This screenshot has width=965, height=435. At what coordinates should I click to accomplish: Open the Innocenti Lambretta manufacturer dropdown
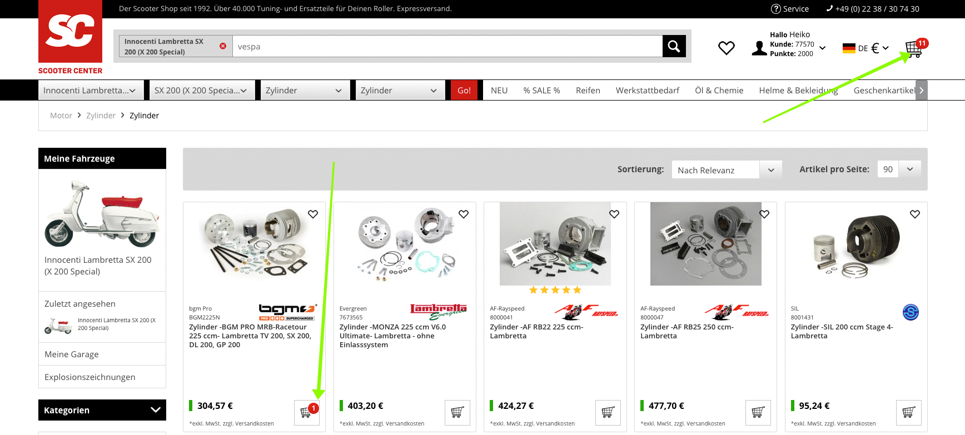91,91
